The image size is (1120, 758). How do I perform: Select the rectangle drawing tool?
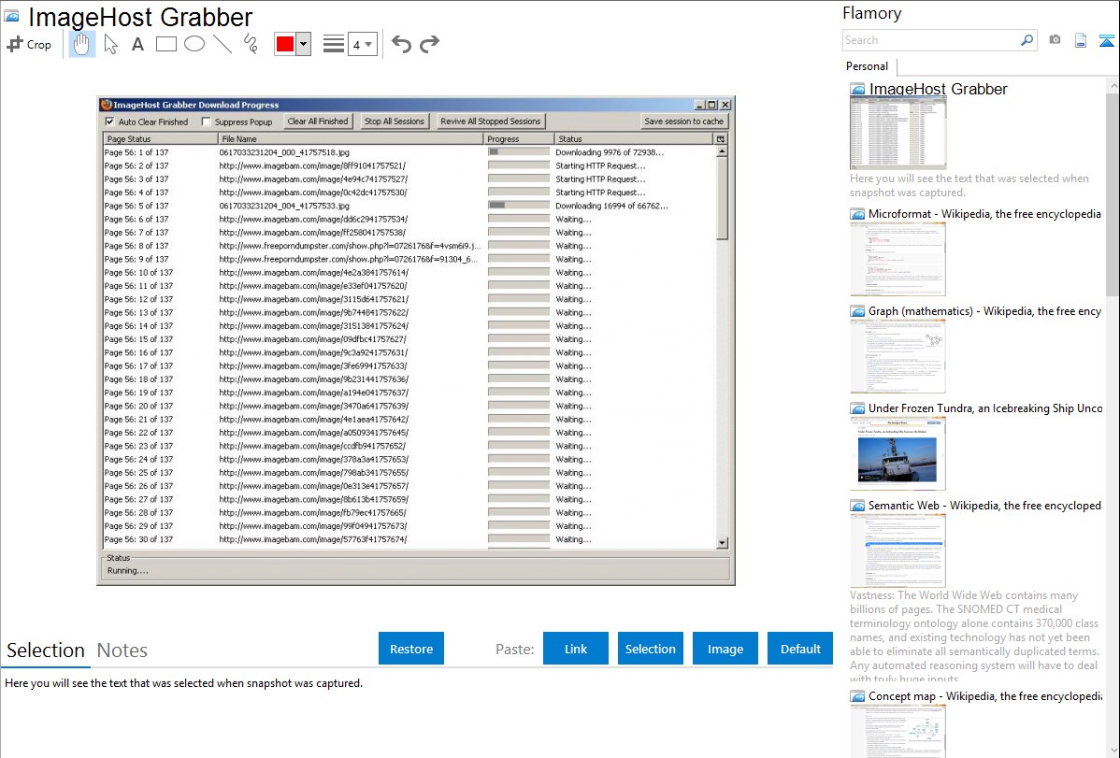pyautogui.click(x=165, y=43)
